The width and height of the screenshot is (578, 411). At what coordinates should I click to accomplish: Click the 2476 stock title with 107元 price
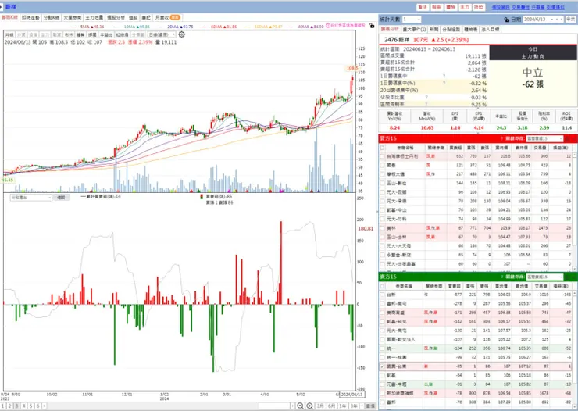click(426, 39)
